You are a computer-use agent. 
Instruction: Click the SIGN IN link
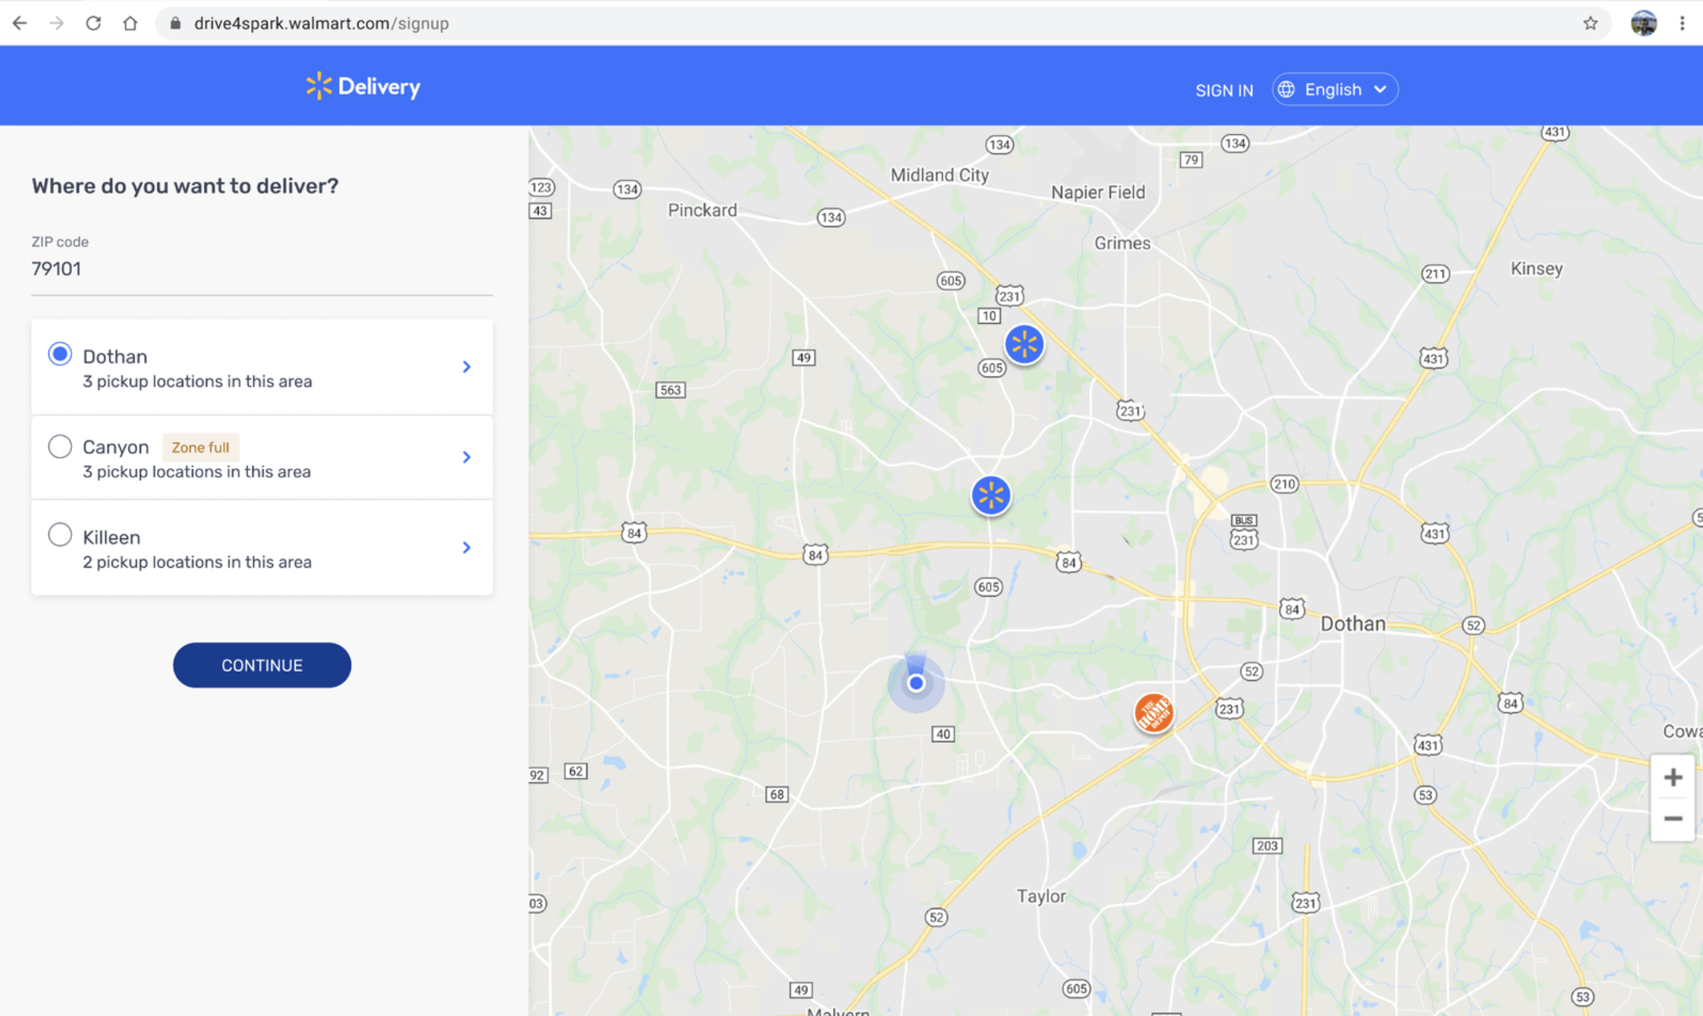pos(1224,90)
